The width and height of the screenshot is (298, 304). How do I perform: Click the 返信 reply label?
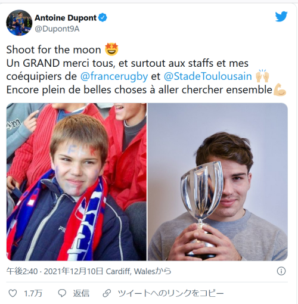(x=81, y=293)
